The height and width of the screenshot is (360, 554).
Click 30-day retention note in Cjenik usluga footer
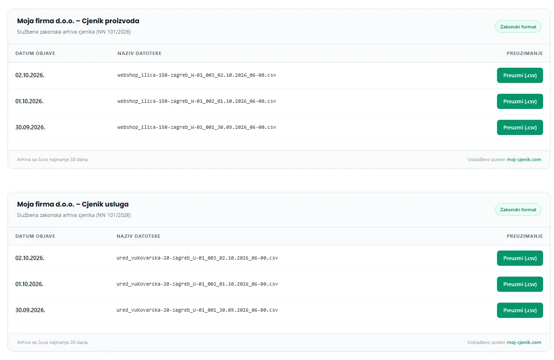click(x=53, y=342)
